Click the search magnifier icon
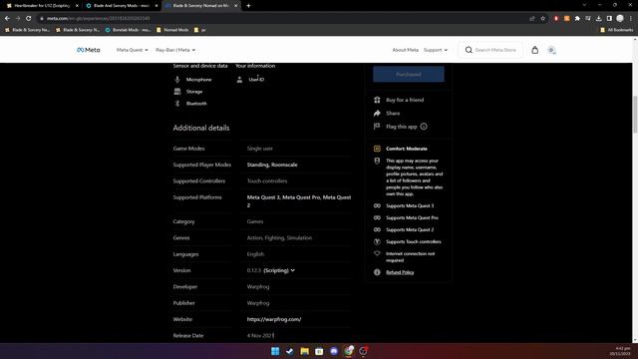 pos(469,50)
